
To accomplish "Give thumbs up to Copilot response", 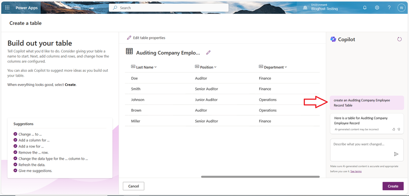I will 393,129.
